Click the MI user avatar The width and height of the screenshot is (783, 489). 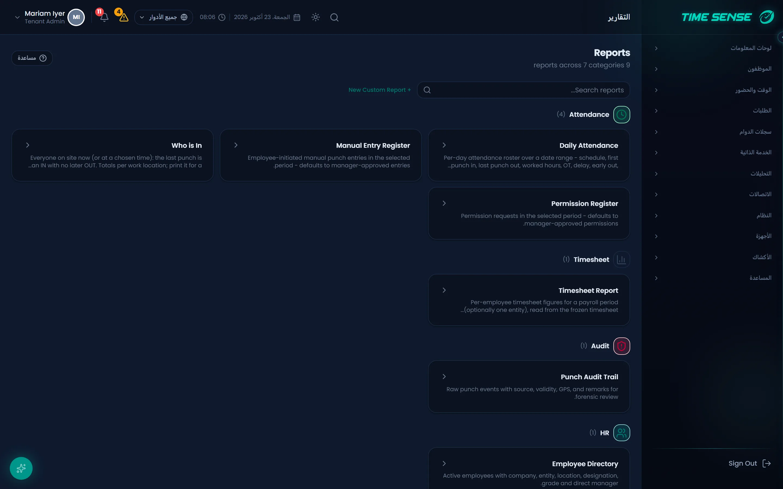point(76,17)
